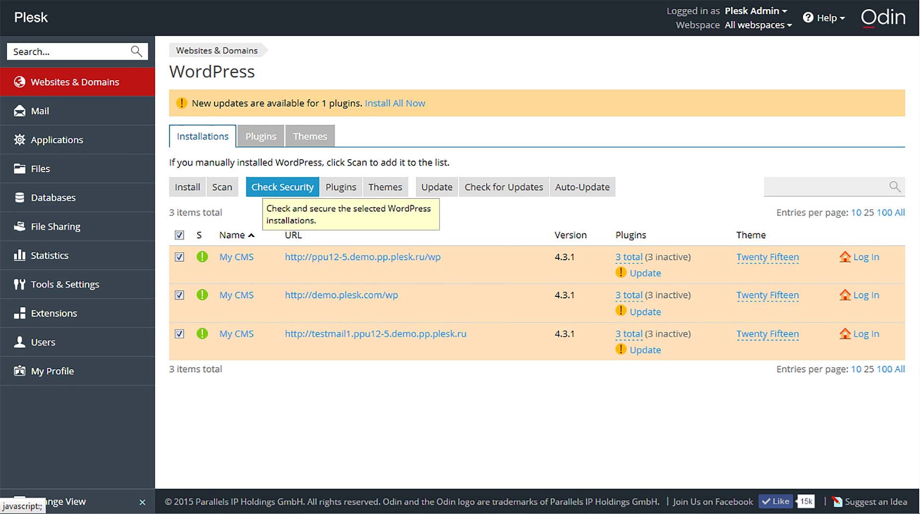Switch to the Installations tab

202,136
